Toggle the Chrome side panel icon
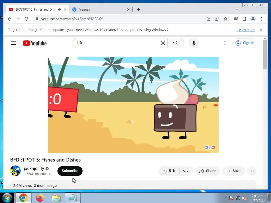Image resolution: width=271 pixels, height=203 pixels. click(244, 19)
